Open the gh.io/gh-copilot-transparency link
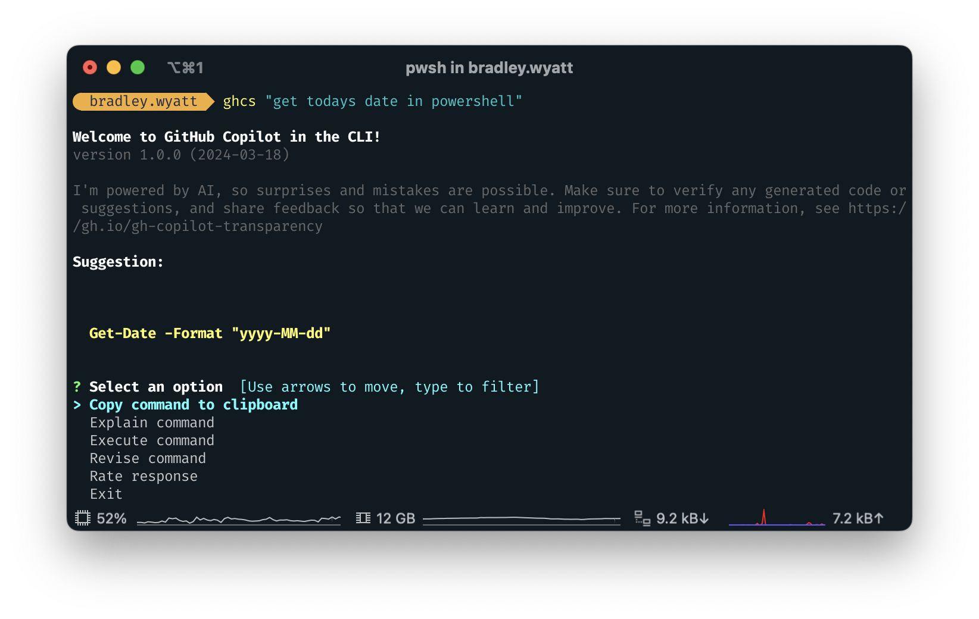 198,226
